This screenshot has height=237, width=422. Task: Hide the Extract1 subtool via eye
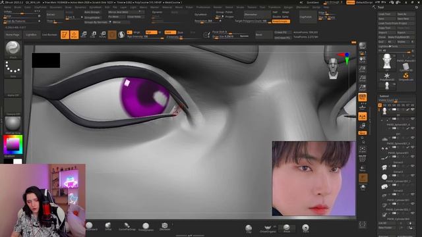click(413, 166)
